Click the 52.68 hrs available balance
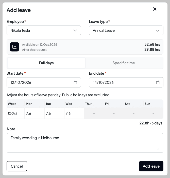 (x=152, y=44)
